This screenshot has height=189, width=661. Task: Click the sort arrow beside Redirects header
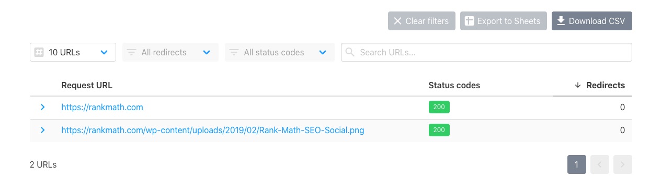point(578,85)
